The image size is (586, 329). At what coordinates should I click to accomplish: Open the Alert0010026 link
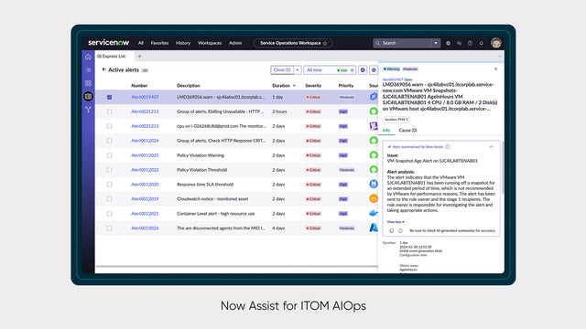point(145,228)
